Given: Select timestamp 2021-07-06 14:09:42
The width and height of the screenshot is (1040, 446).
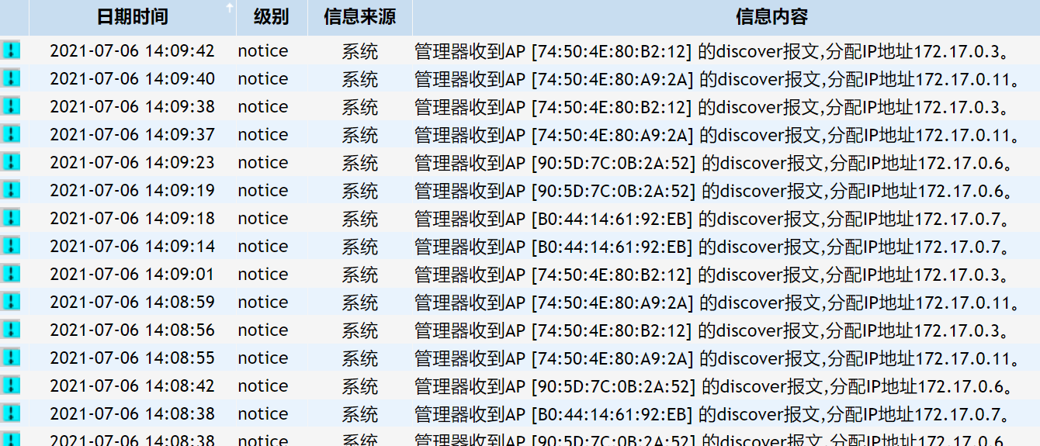Looking at the screenshot, I should tap(133, 51).
